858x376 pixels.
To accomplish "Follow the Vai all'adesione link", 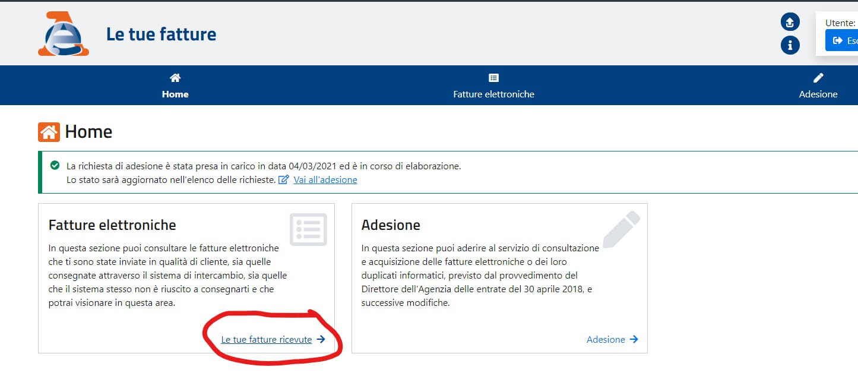I will pyautogui.click(x=325, y=179).
